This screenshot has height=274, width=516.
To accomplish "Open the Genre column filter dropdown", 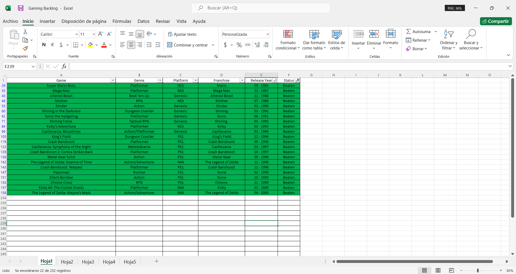I will point(160,80).
